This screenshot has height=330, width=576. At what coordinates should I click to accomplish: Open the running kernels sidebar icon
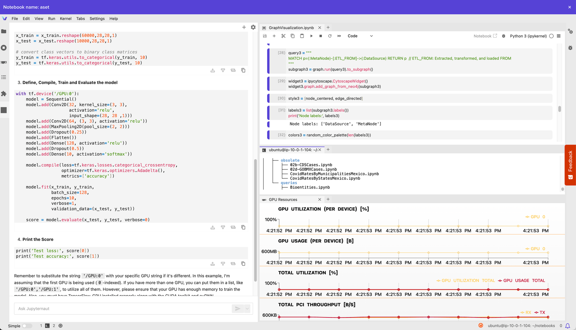coord(4,48)
